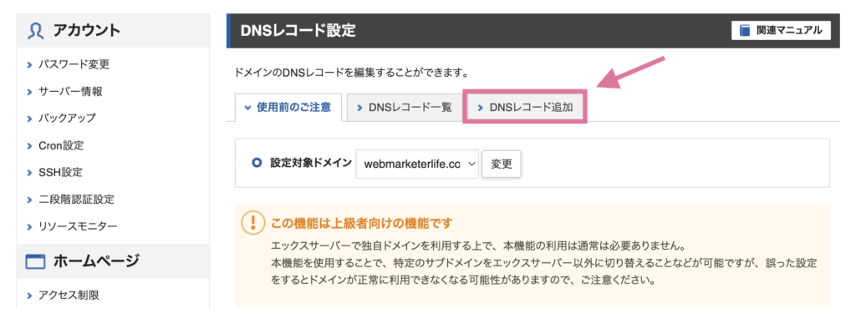856x309 pixels.
Task: Select the 設定対象ドメイン radio bullet
Action: click(257, 163)
